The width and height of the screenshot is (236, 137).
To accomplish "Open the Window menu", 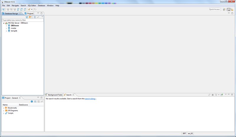I will pos(50,6).
